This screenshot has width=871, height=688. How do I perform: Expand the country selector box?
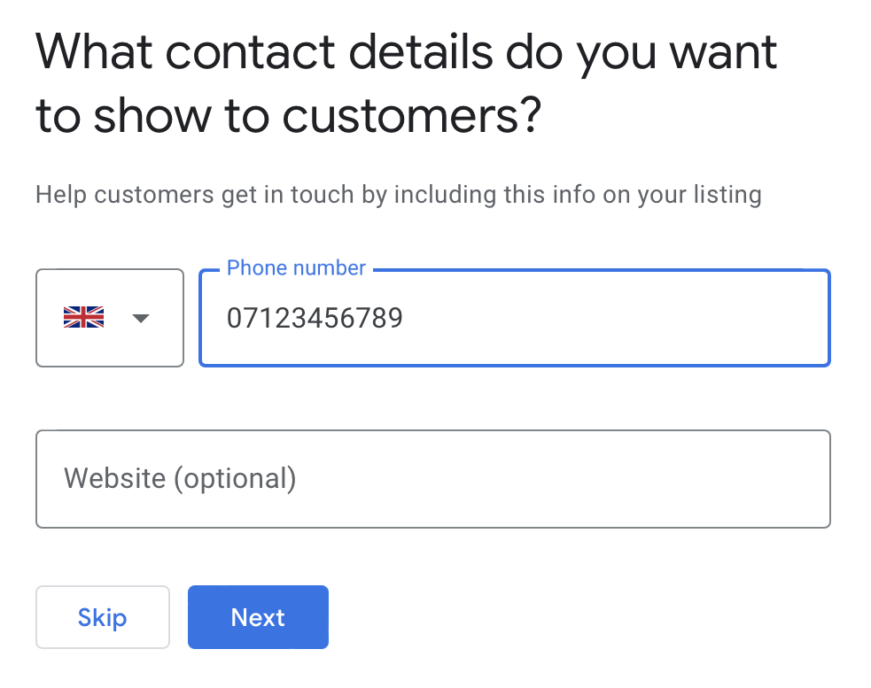point(110,318)
